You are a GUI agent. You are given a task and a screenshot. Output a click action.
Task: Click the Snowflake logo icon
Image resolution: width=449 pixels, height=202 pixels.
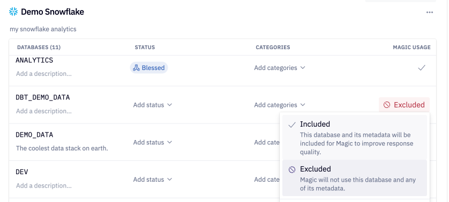click(13, 12)
